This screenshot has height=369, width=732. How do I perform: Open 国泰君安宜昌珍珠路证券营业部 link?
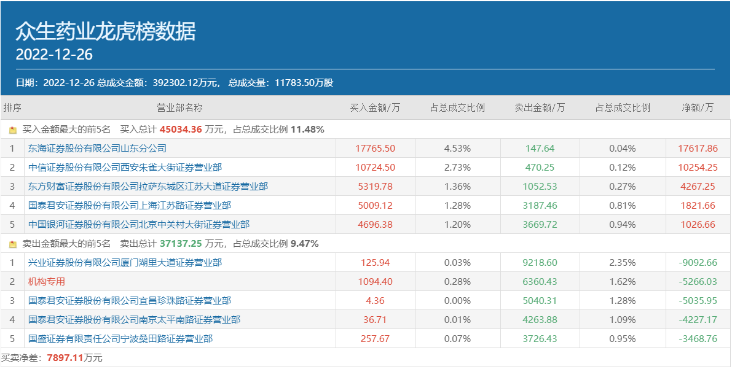click(x=129, y=301)
